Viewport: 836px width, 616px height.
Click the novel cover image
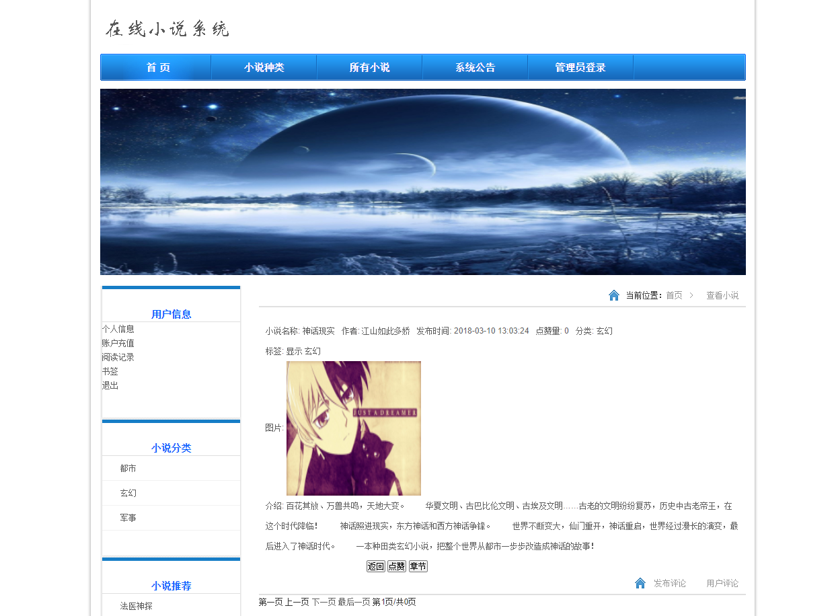coord(354,428)
